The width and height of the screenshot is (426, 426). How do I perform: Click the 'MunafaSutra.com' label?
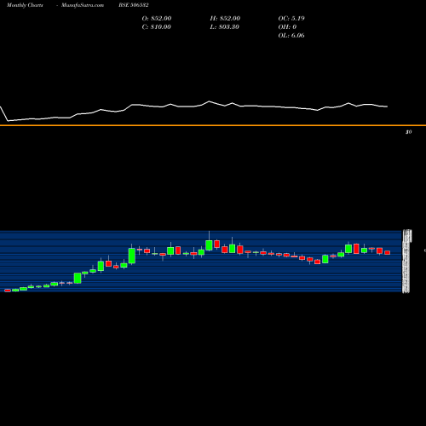83,5
